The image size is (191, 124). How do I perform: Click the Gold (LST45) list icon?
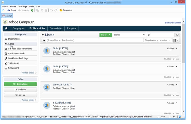[x=47, y=69]
